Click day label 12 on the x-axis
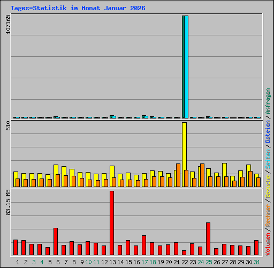 coord(104,262)
